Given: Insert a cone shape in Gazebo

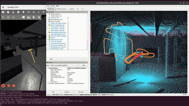Looking at the screenshot, I should click(x=13, y=12).
